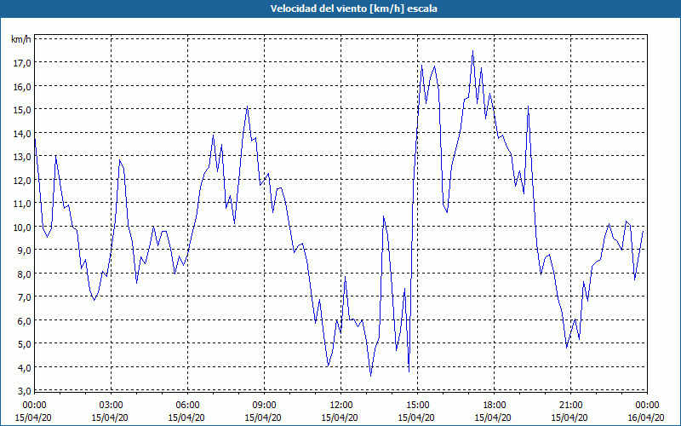Select the '15/04/20' date under 21:00
The image size is (681, 426).
569,417
